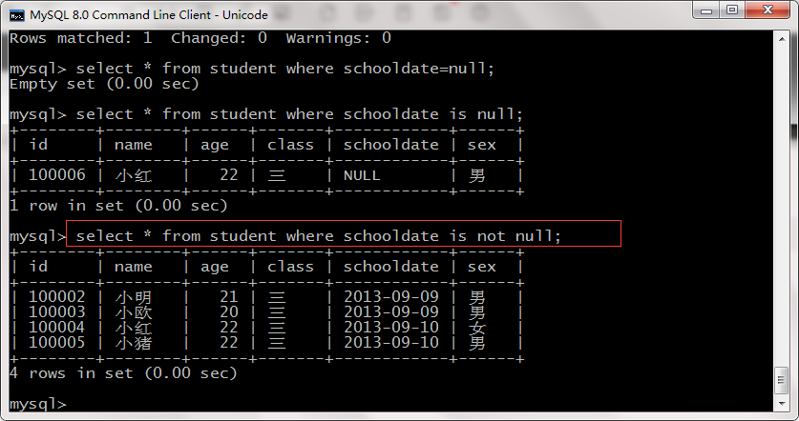
Task: Click name cell 小明
Action: coord(134,297)
